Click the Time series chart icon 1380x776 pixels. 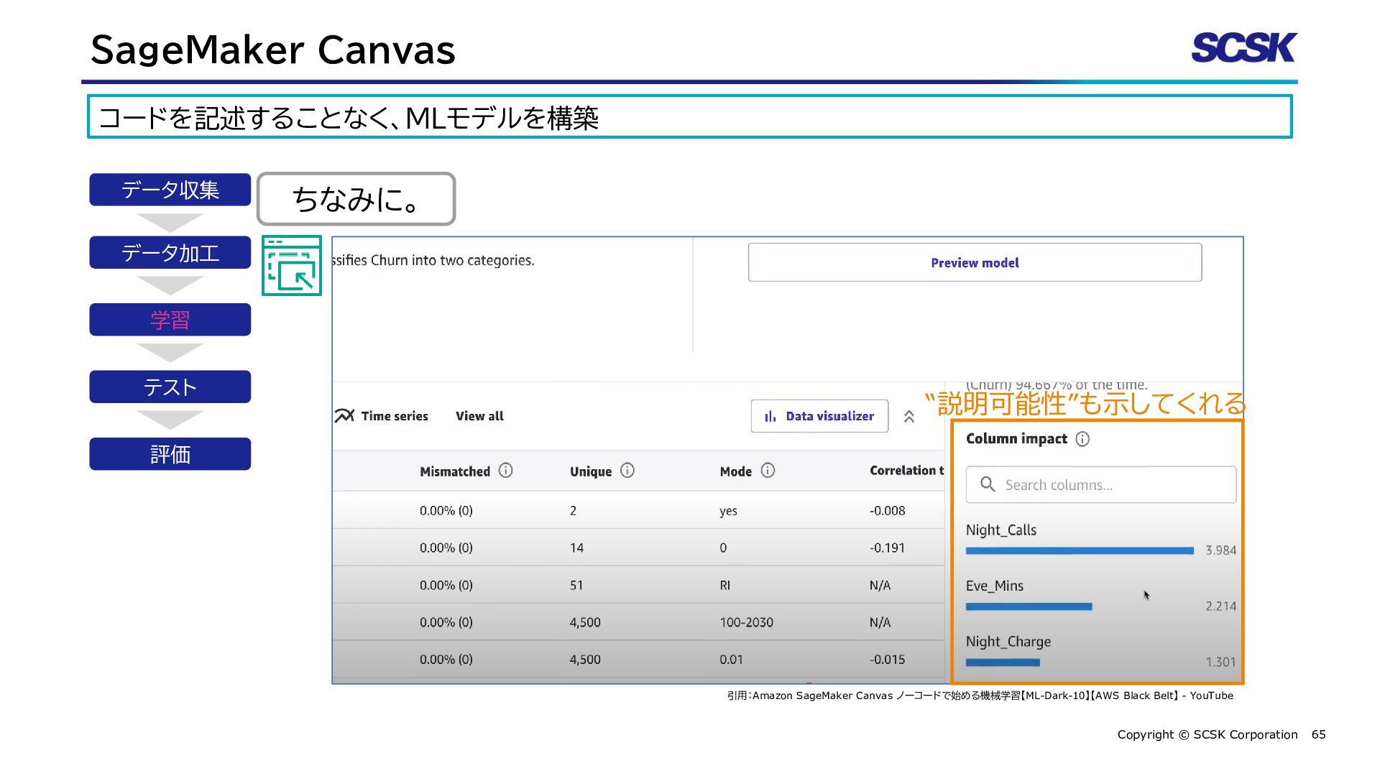click(x=344, y=416)
